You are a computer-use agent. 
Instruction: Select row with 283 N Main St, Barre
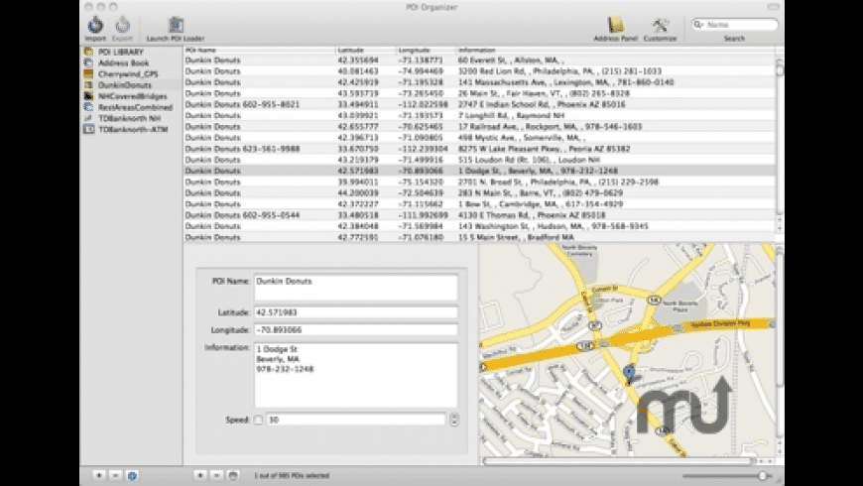click(479, 192)
